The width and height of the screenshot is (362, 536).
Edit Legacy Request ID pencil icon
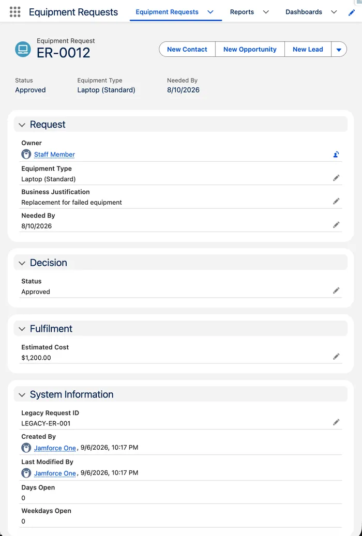tap(336, 422)
